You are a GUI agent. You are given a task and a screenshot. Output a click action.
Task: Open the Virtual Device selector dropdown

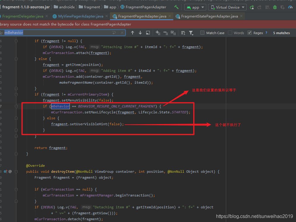tap(227, 7)
